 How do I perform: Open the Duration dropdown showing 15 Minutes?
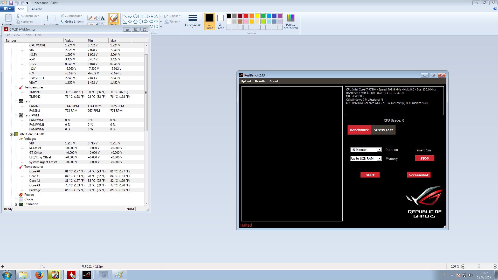[366, 150]
